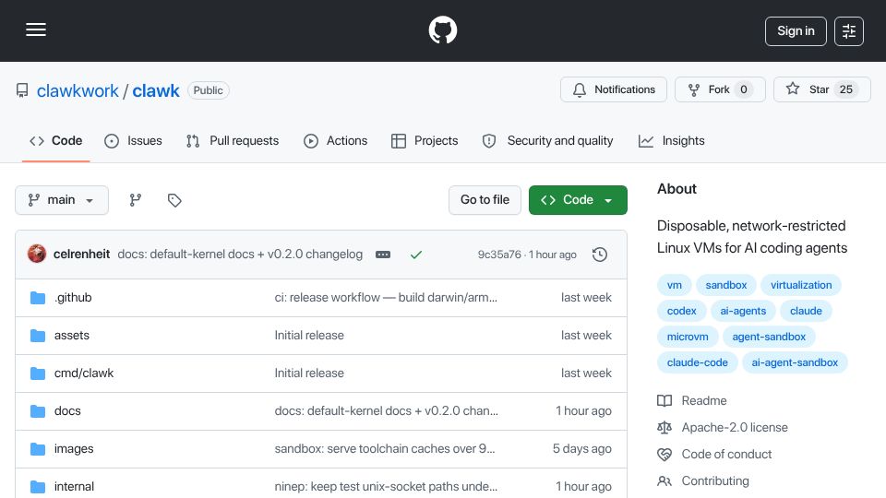This screenshot has height=498, width=886.
Task: Open the Projects tab
Action: (425, 140)
